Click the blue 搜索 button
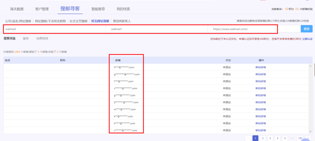Image resolution: width=315 pixels, height=141 pixels. click(307, 29)
